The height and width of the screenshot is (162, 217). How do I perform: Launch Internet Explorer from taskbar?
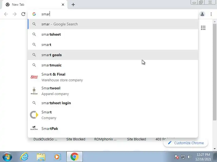pos(24,157)
